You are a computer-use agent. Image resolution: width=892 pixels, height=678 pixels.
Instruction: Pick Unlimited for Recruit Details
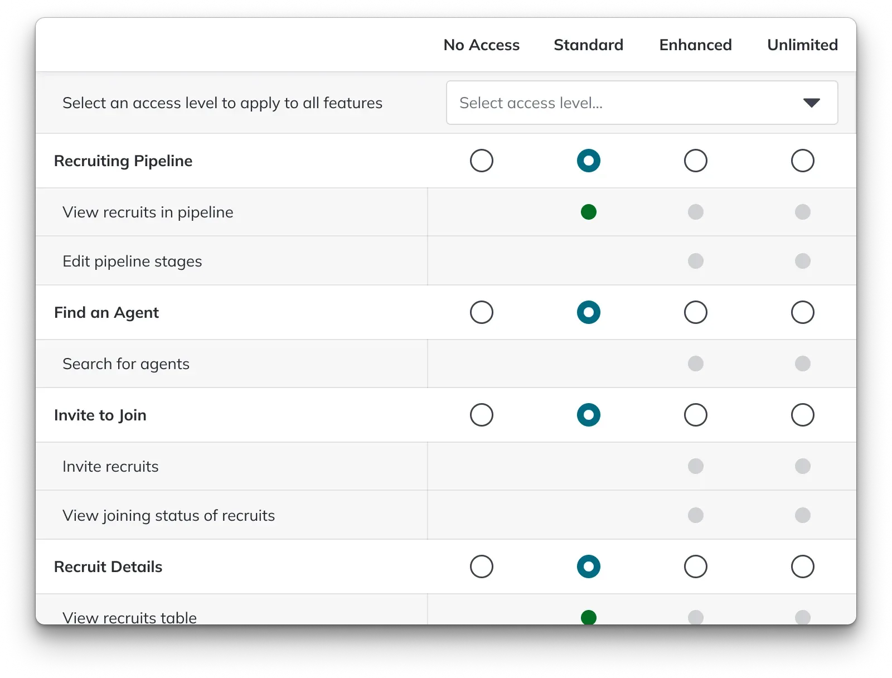tap(803, 566)
